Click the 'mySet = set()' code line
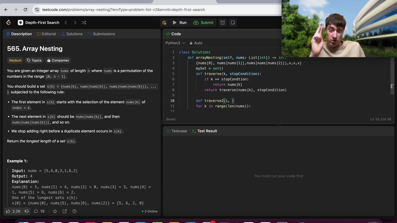Screen dimensions: 397x223 click(209, 68)
